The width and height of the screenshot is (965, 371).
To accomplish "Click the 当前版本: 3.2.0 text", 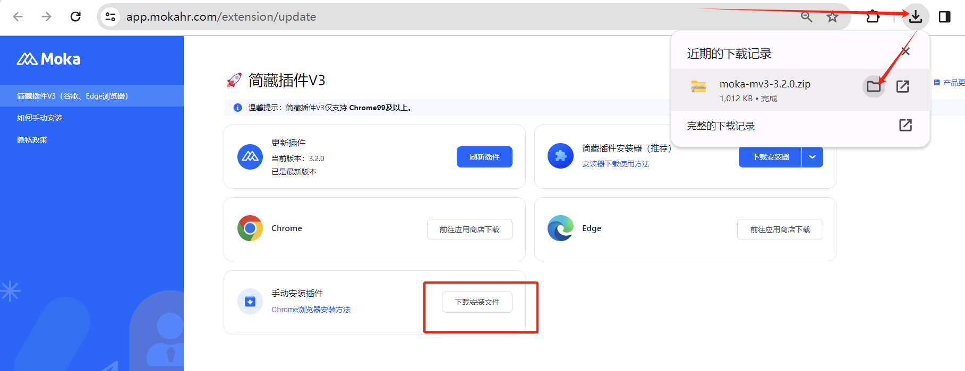I will pyautogui.click(x=297, y=158).
